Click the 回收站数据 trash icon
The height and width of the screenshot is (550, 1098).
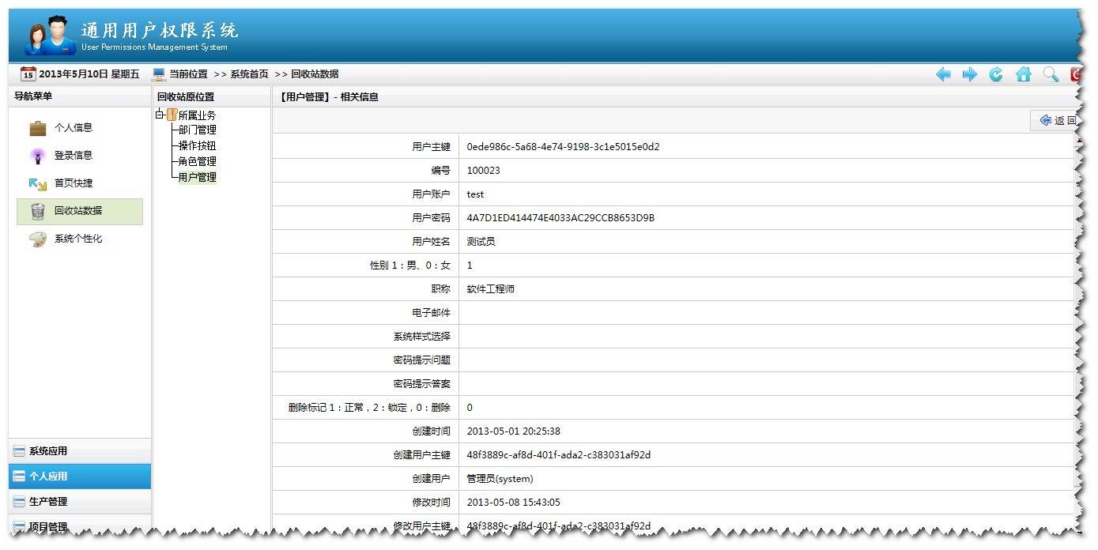coord(37,211)
